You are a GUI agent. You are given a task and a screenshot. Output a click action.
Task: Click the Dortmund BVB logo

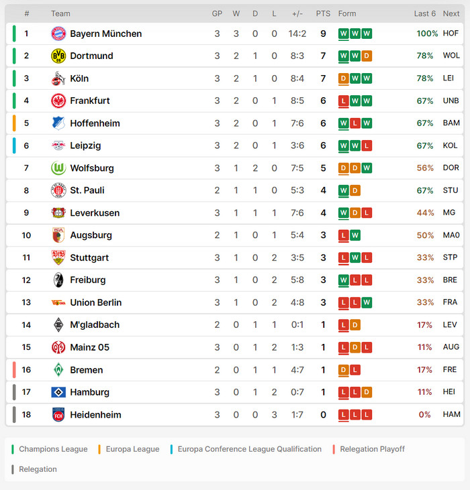[x=58, y=56]
